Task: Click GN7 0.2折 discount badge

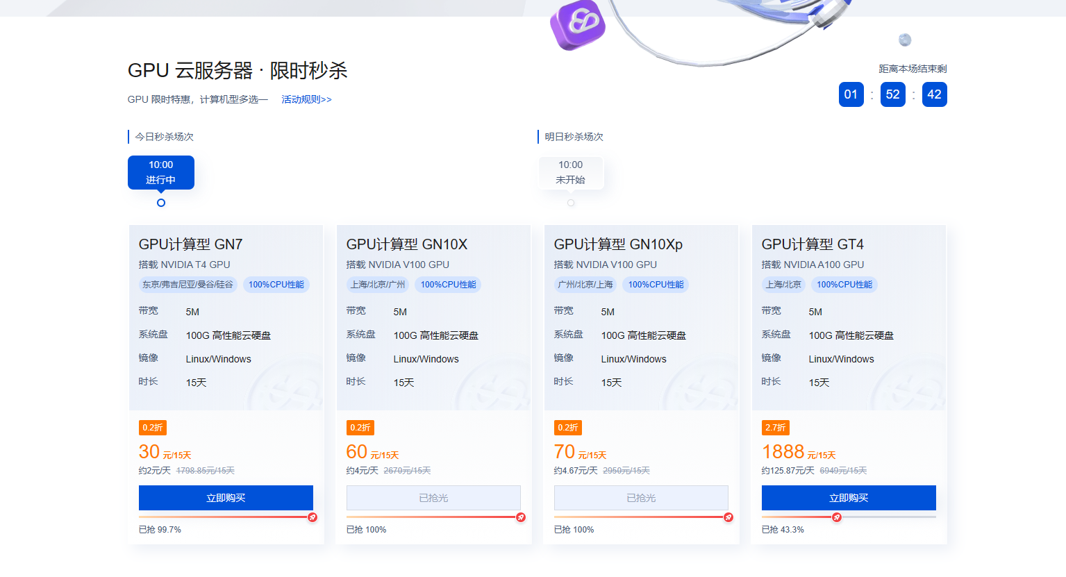Action: [153, 428]
